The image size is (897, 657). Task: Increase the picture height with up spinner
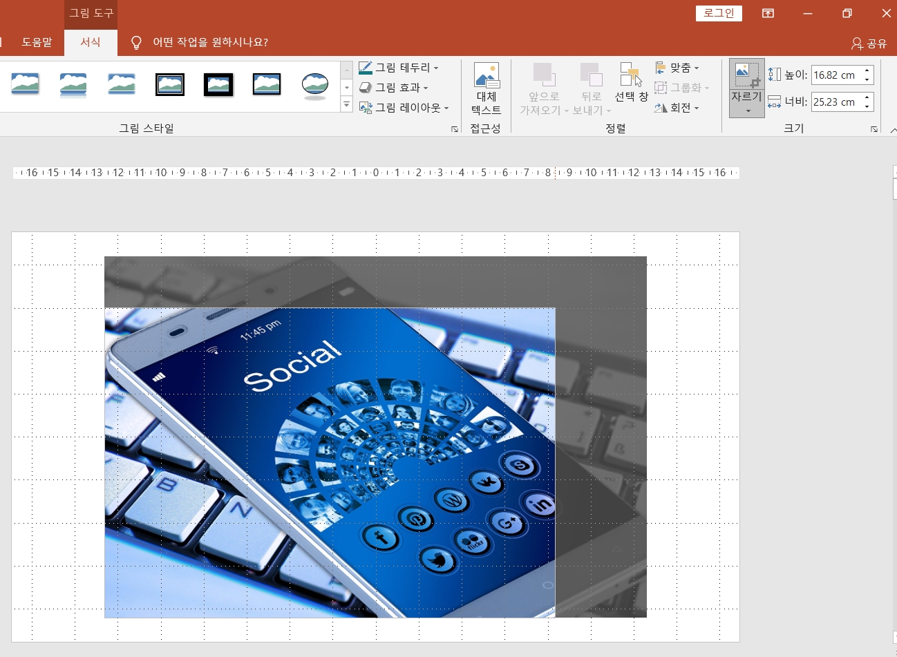[867, 70]
